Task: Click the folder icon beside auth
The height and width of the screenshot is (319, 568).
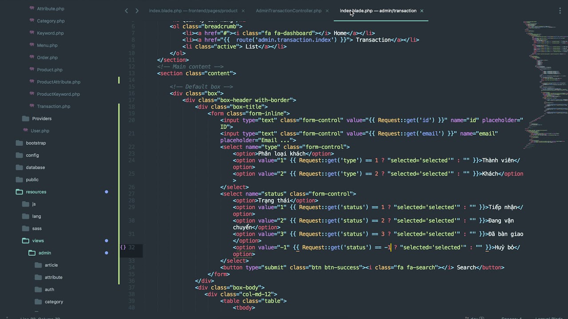Action: click(x=38, y=289)
